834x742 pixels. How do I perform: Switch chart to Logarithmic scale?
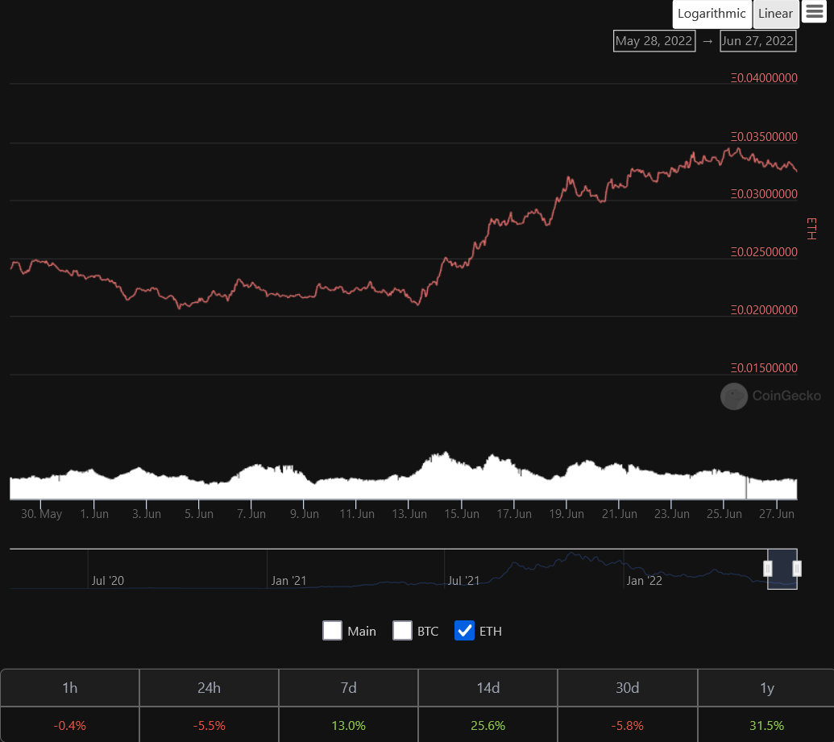pos(712,14)
